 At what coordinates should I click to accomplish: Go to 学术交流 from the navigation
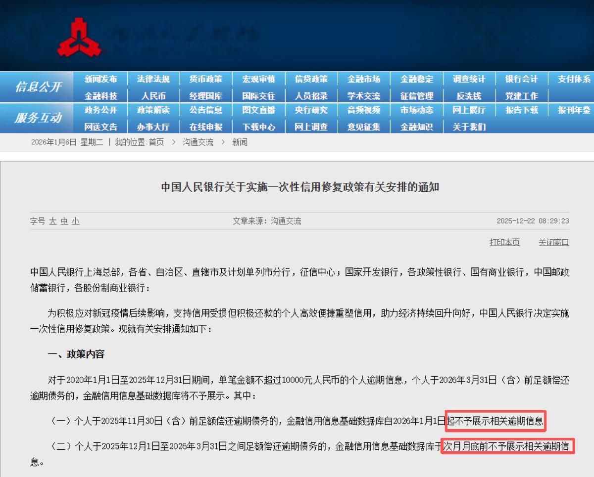pos(364,96)
